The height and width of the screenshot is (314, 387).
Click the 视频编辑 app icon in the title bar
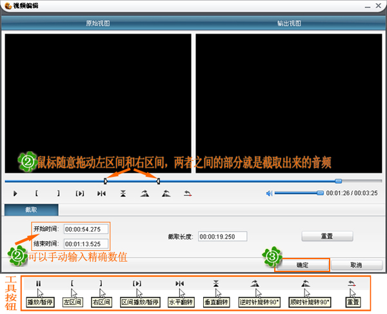[x=8, y=6]
